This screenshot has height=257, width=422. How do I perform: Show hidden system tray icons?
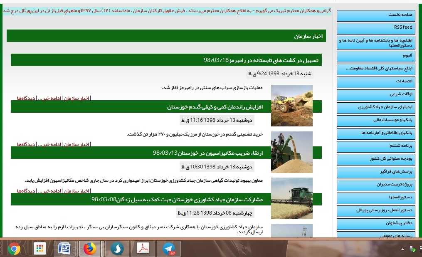click(402, 249)
